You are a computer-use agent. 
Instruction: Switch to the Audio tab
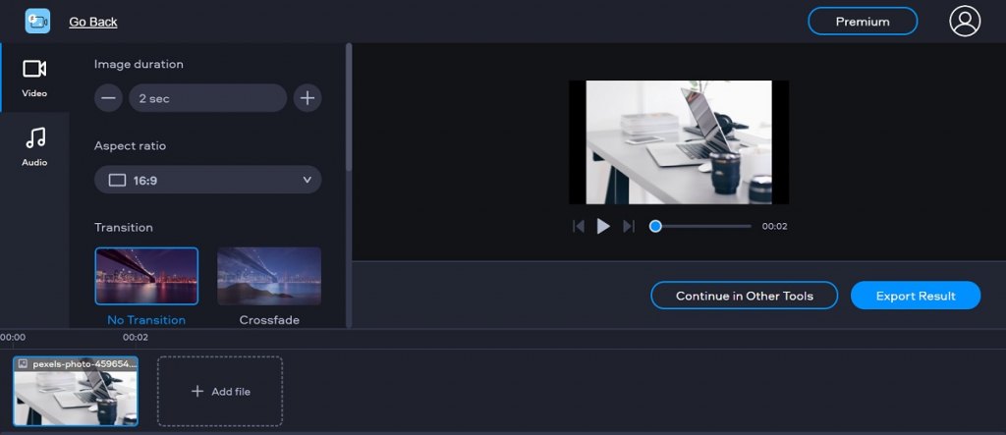click(34, 146)
